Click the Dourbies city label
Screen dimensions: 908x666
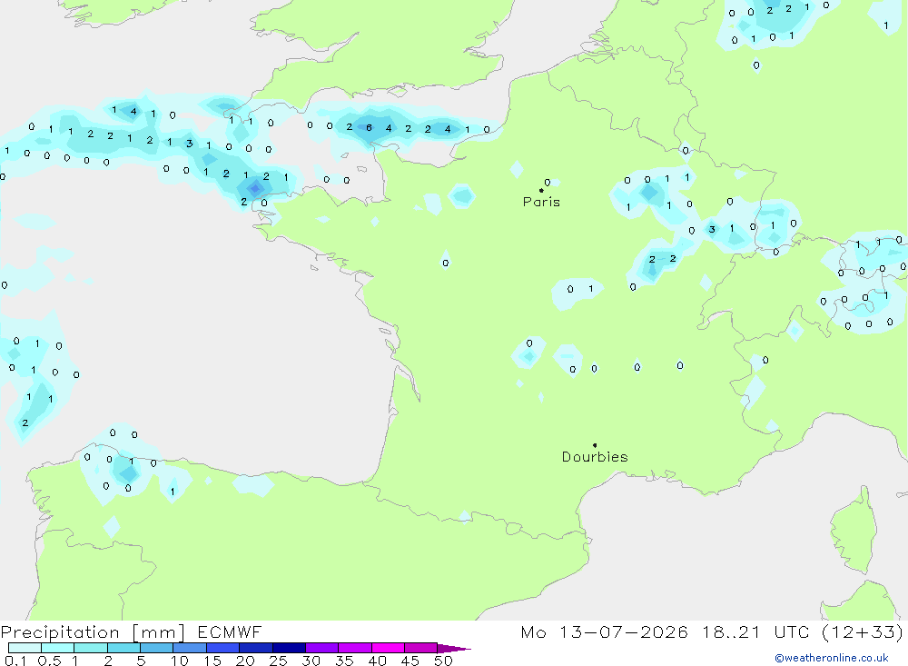pos(595,457)
